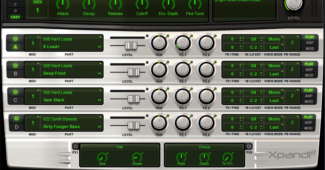Screen dimensions: 325x170
Task: Select part A PLAY tab
Action: 310,37
